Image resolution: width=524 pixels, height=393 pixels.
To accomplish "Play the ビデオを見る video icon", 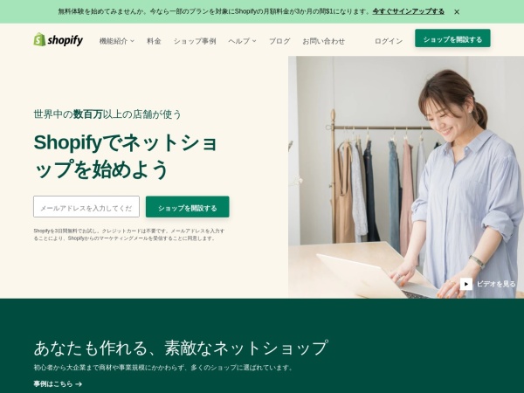I will tap(465, 284).
